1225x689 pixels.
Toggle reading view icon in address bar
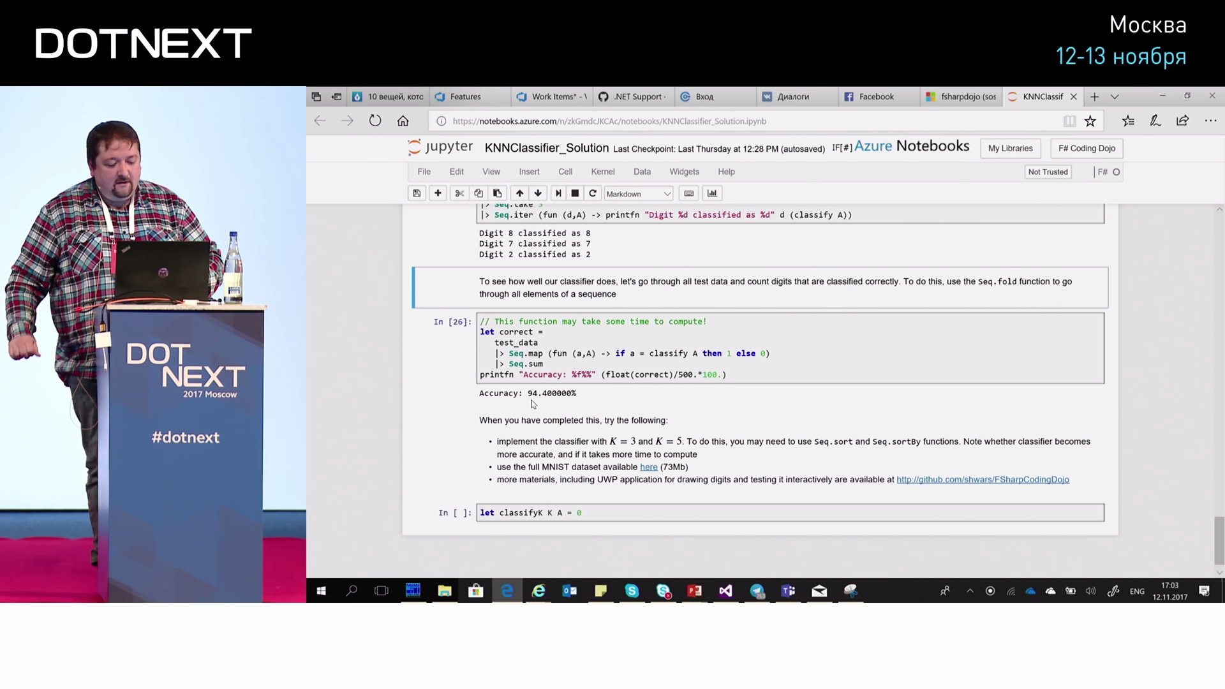[1070, 121]
